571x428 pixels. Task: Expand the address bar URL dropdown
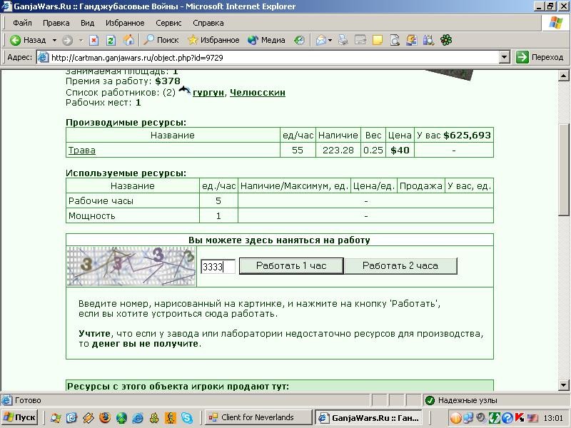click(504, 57)
